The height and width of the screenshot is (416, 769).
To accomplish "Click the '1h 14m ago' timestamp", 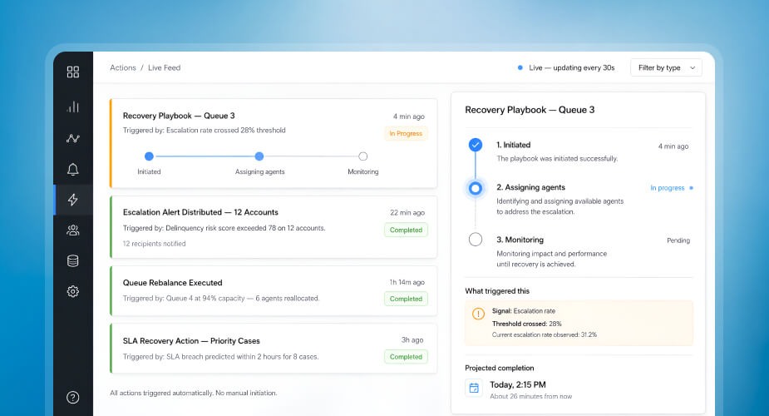I will [x=407, y=283].
